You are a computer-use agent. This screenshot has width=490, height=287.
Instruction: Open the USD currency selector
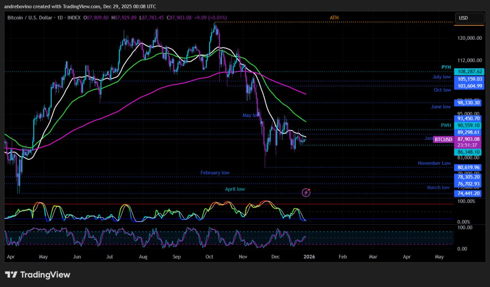(x=469, y=18)
